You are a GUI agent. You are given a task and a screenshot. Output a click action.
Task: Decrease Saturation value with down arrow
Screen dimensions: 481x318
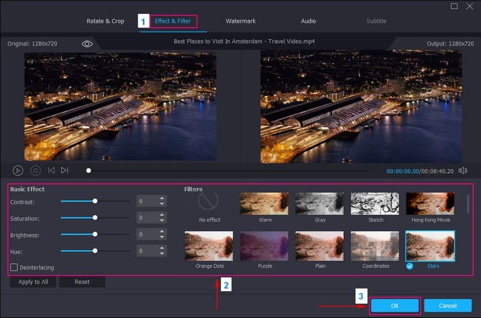(162, 221)
